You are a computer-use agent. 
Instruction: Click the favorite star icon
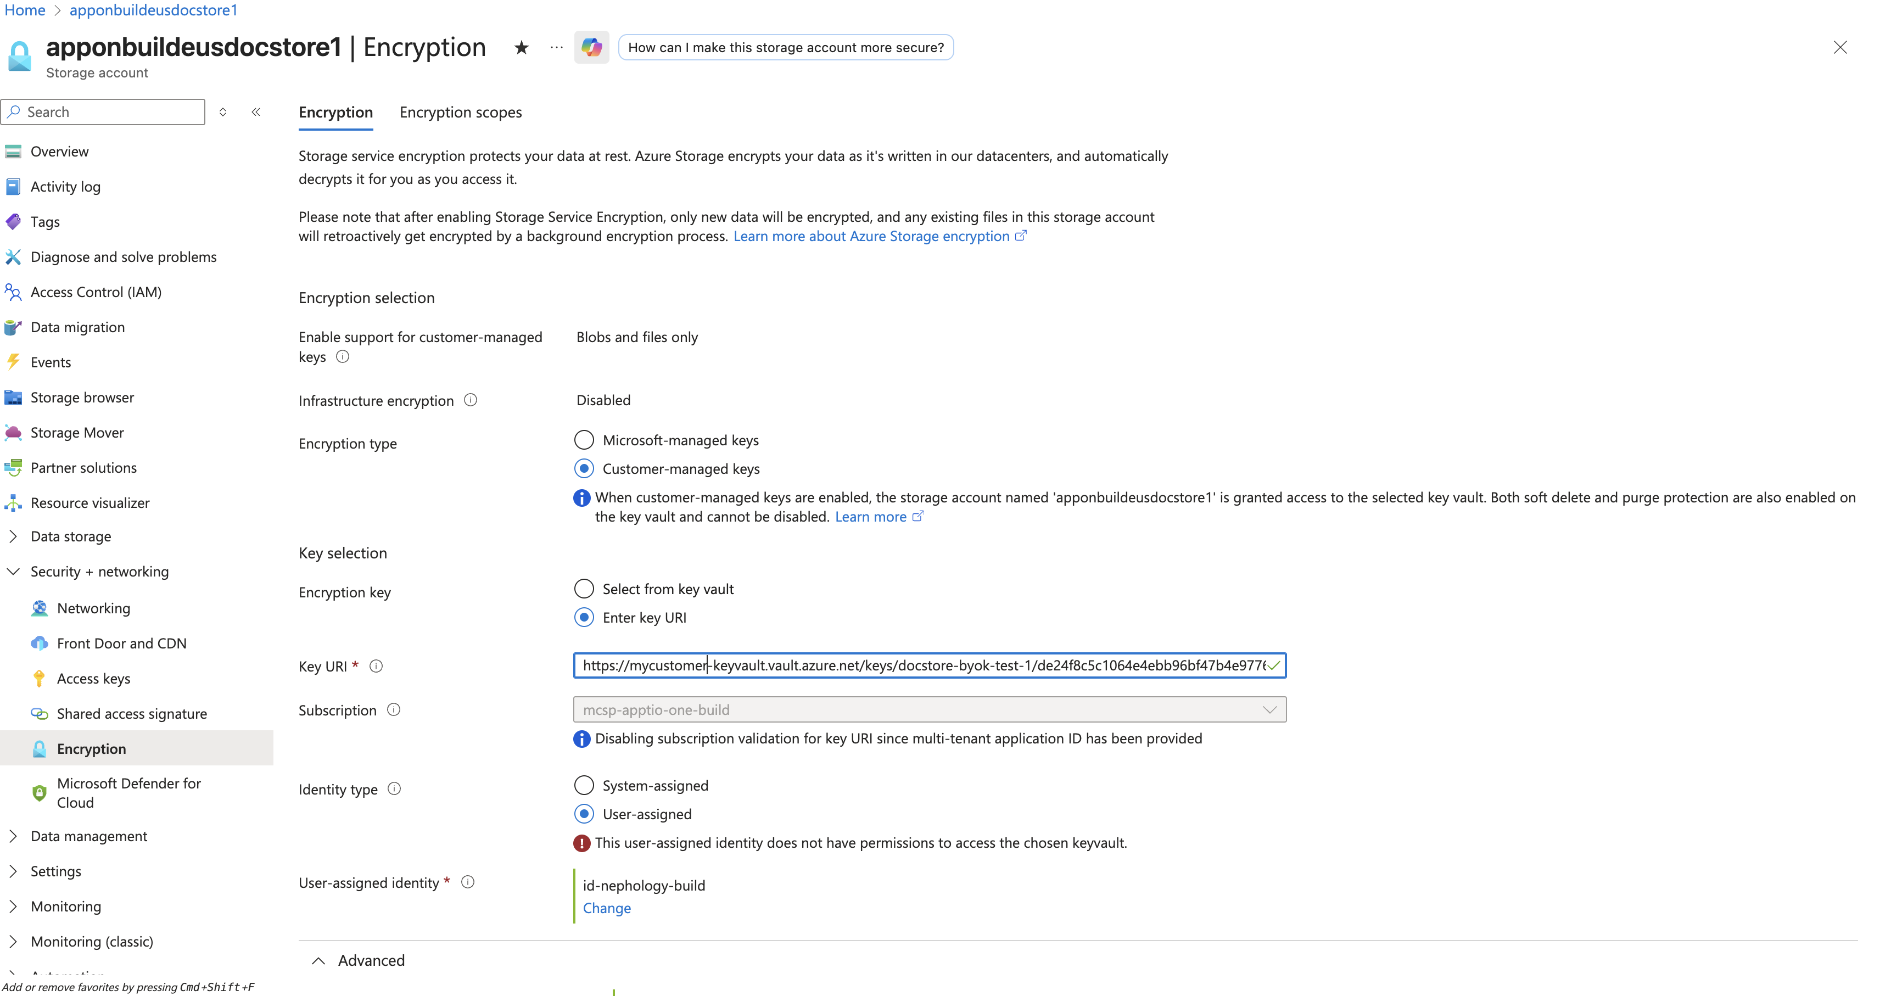pos(521,47)
